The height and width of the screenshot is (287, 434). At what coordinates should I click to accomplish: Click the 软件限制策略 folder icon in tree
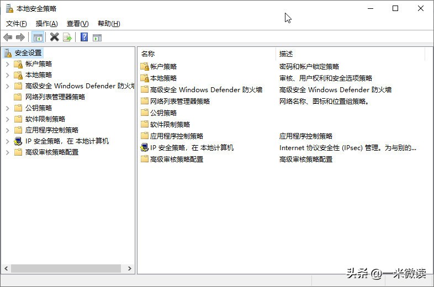18,119
